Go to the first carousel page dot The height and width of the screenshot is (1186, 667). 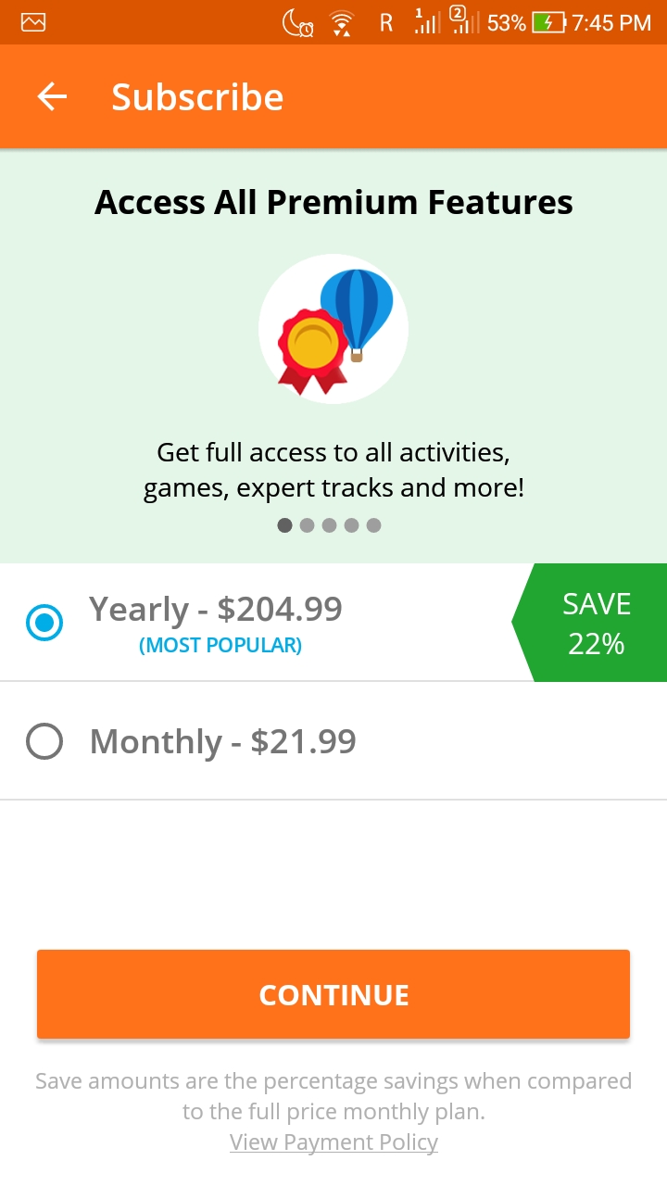click(x=285, y=525)
